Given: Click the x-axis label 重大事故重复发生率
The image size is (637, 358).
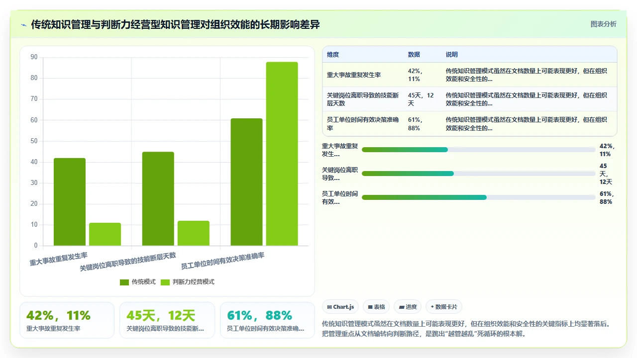Looking at the screenshot, I should [59, 259].
